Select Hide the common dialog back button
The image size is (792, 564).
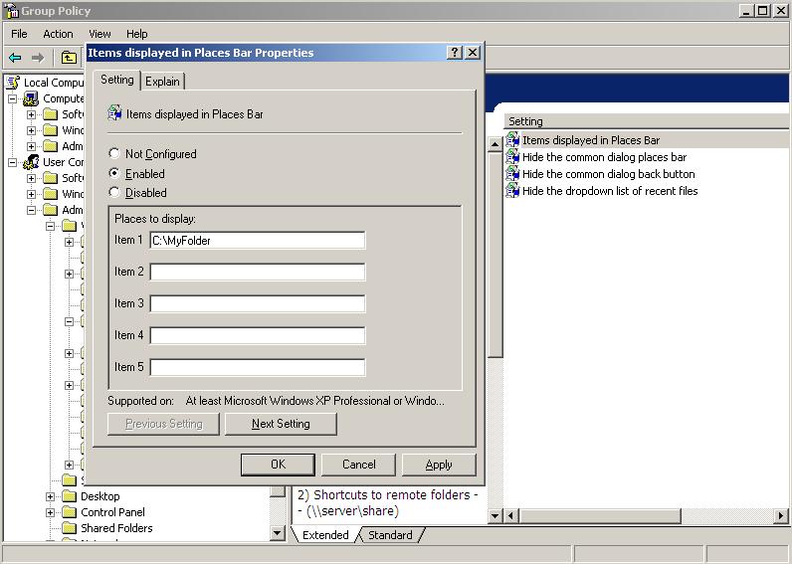(608, 174)
